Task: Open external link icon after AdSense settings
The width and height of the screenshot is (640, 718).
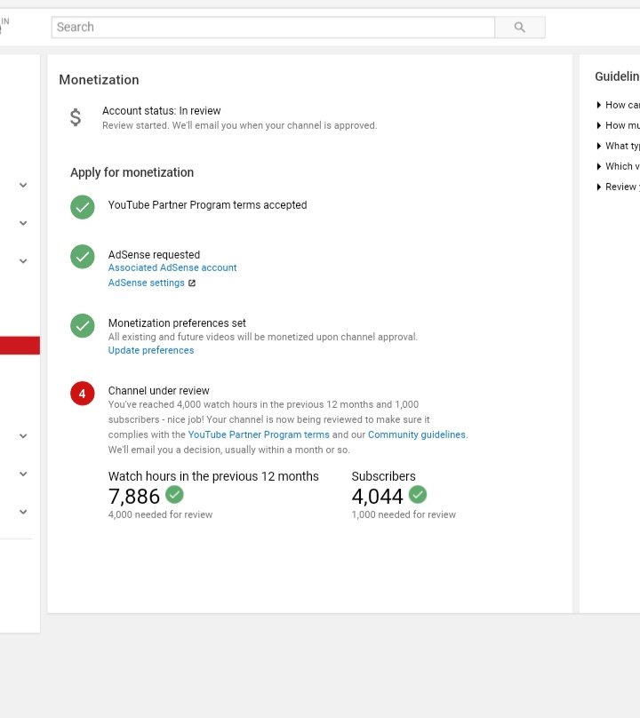Action: tap(192, 283)
